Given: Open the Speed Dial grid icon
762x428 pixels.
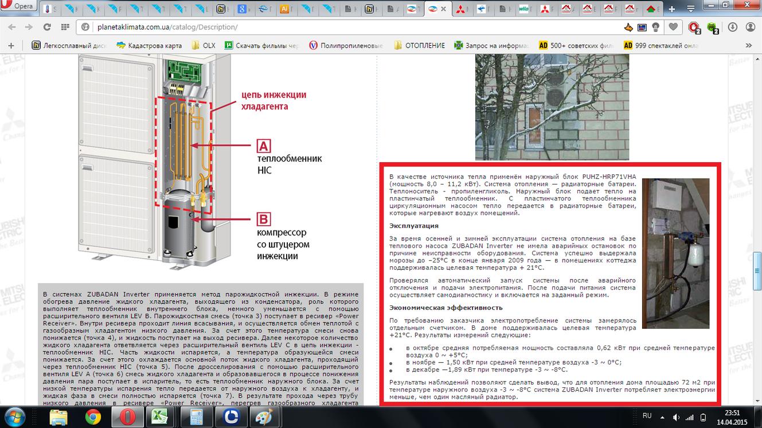Looking at the screenshot, I should point(65,27).
